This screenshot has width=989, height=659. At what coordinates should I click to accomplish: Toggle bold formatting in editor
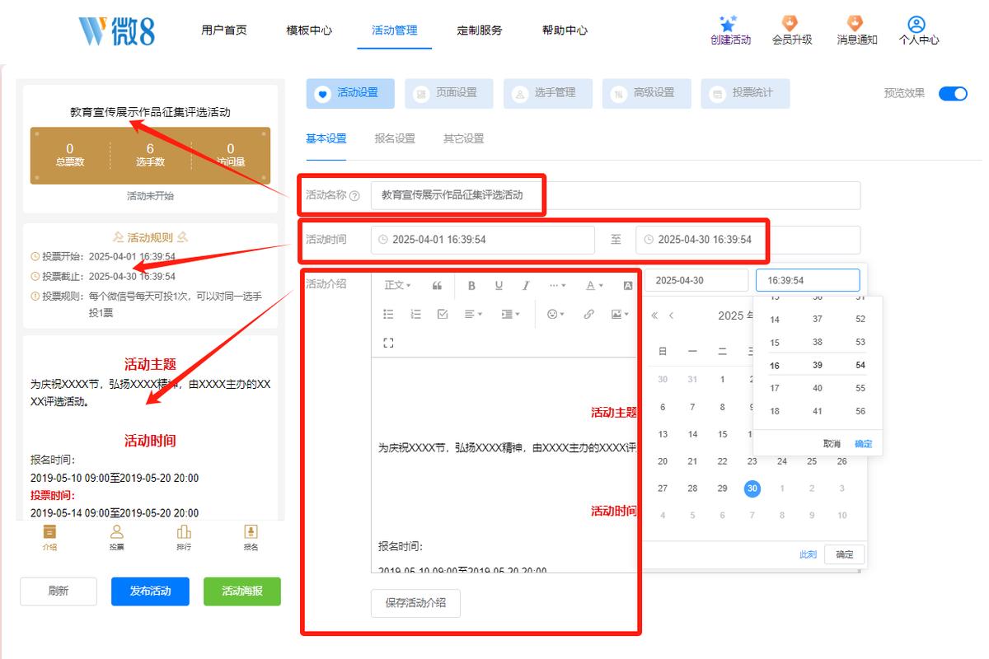(472, 286)
